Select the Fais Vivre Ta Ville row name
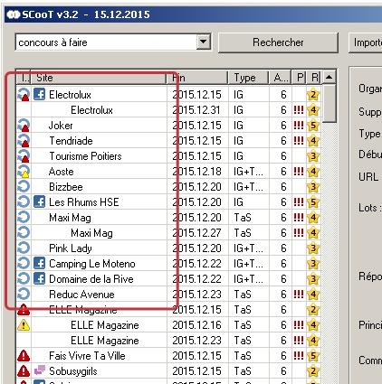The height and width of the screenshot is (384, 382). tap(87, 356)
